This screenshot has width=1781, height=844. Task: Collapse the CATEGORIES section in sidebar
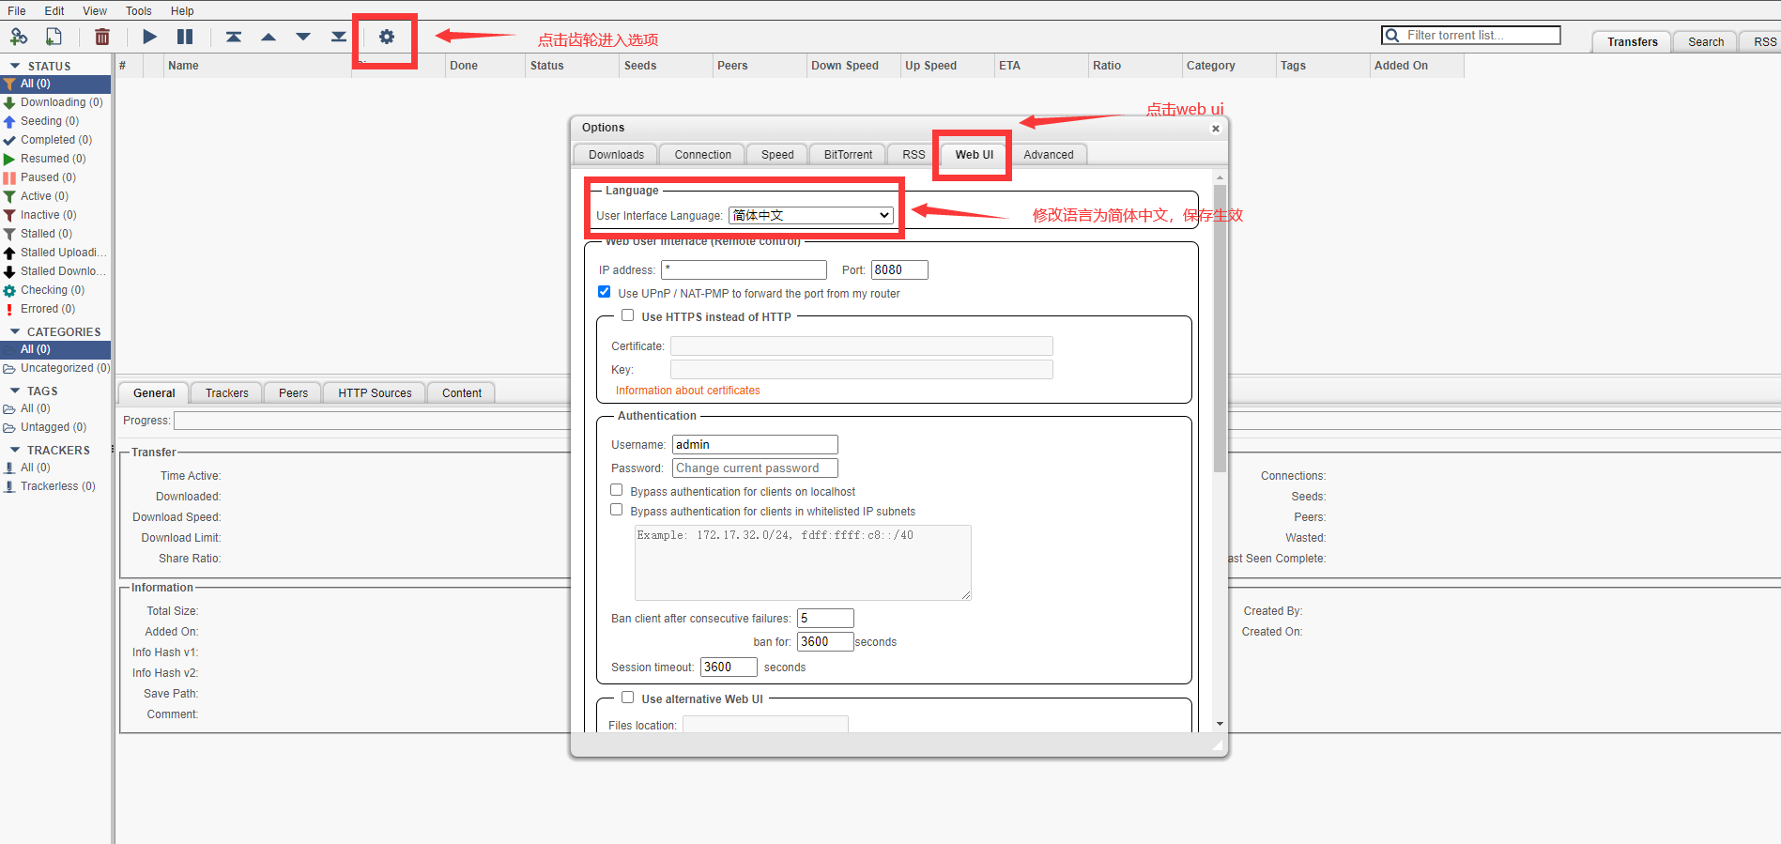15,331
